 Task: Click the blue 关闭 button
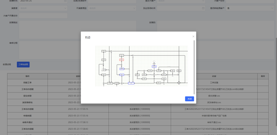189,99
